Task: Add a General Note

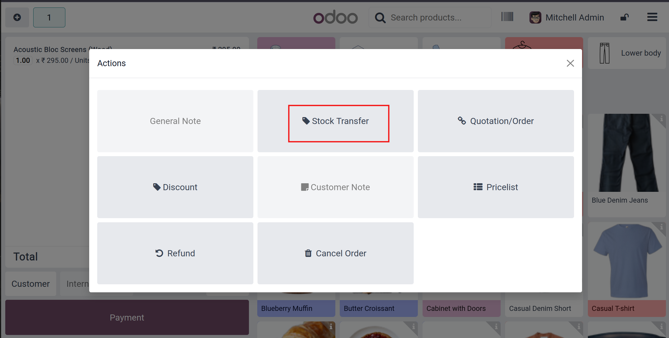Action: click(x=175, y=121)
